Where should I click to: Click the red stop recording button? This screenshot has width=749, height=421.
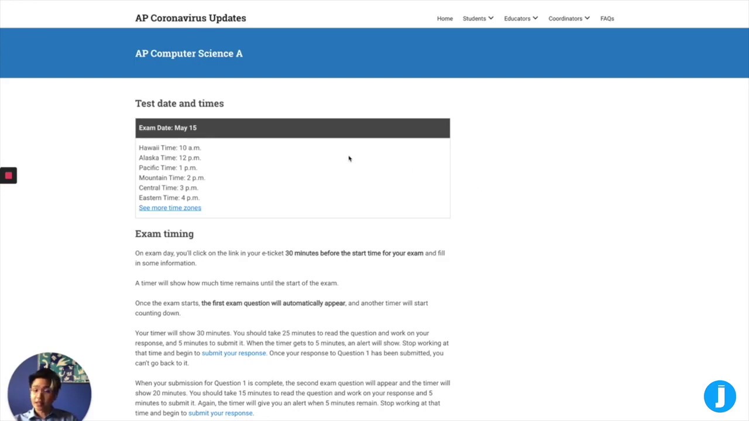tap(8, 175)
